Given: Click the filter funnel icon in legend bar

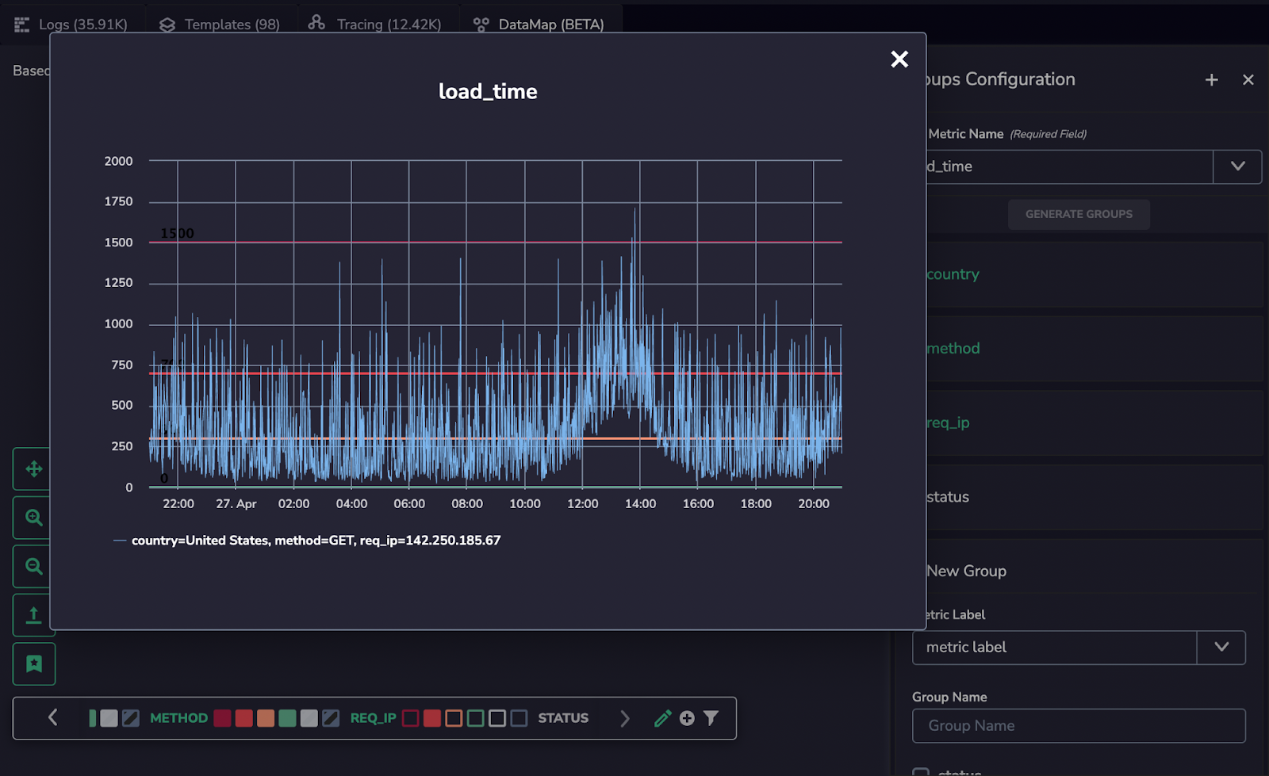Looking at the screenshot, I should [x=711, y=718].
